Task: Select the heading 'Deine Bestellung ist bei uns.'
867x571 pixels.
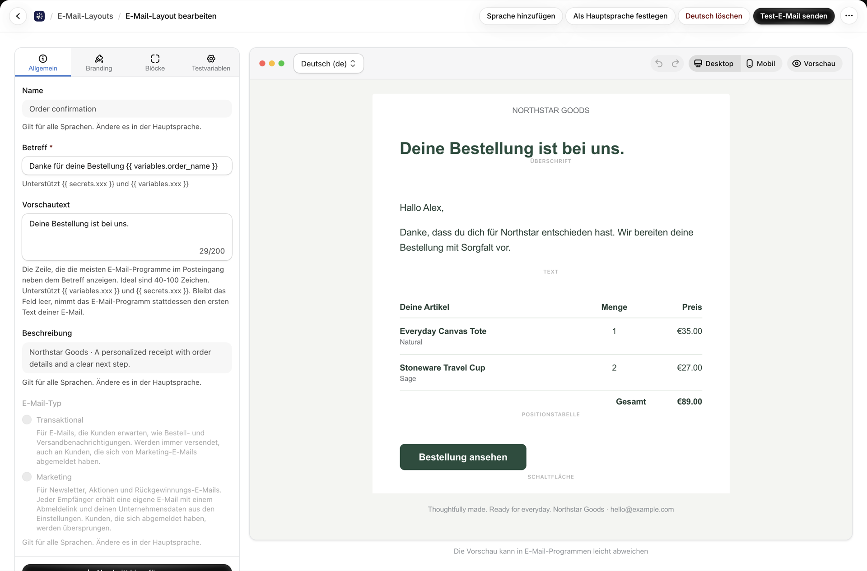Action: point(512,148)
